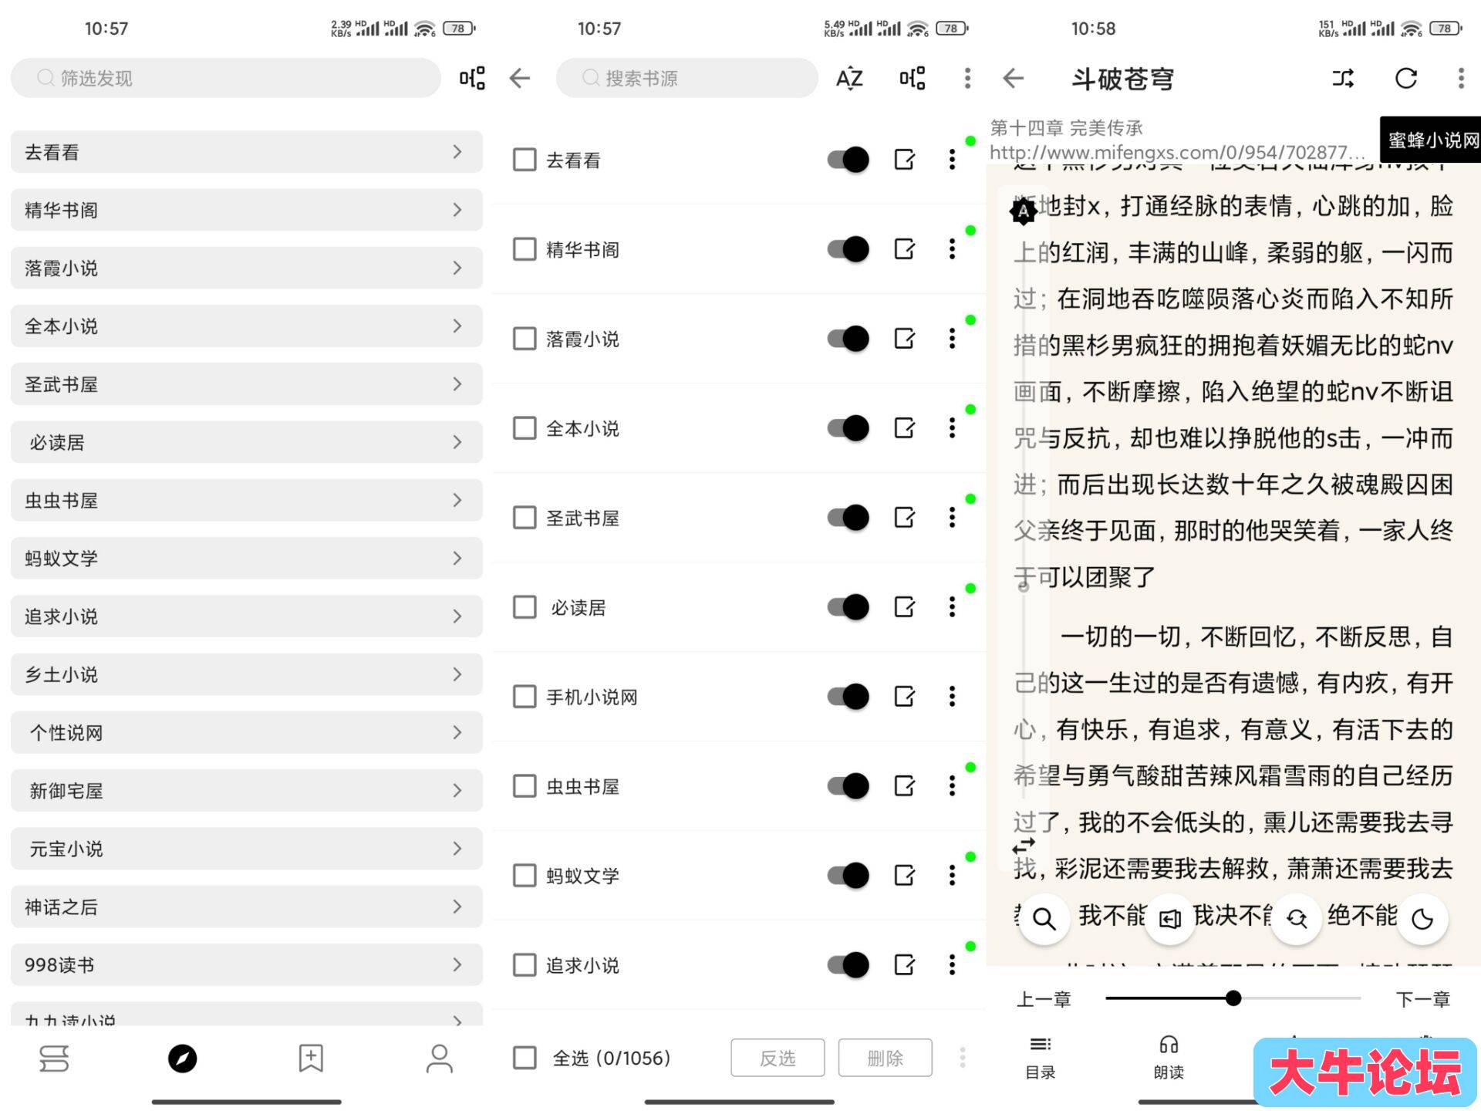Expand the 蚂蚁文学 discover row
The image size is (1481, 1111).
point(246,559)
